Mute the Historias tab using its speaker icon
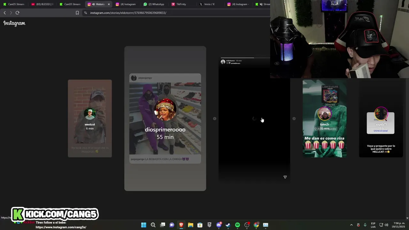This screenshot has height=230, width=409. point(93,4)
